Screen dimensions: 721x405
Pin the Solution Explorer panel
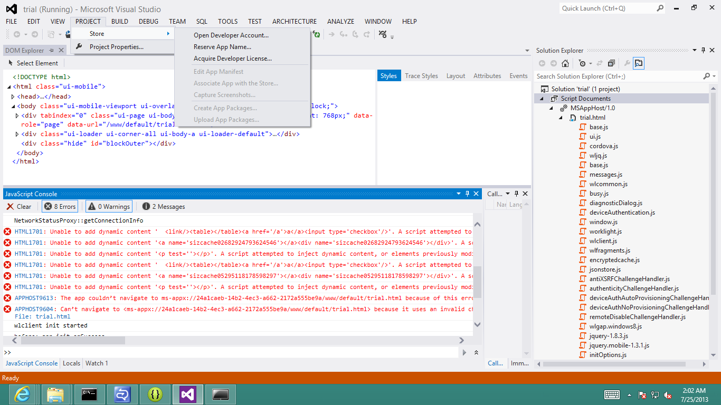[703, 51]
